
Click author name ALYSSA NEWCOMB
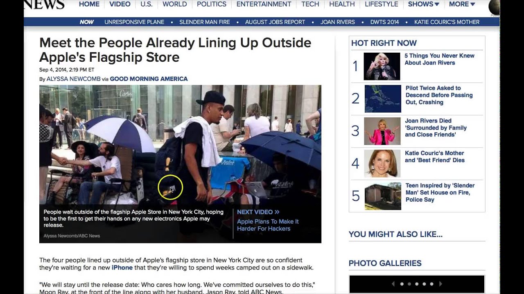[x=74, y=79]
